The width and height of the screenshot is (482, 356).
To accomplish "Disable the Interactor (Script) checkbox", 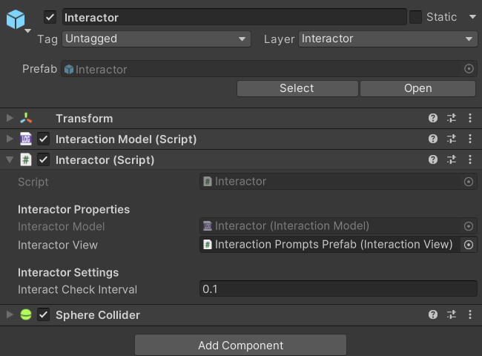I will point(43,159).
